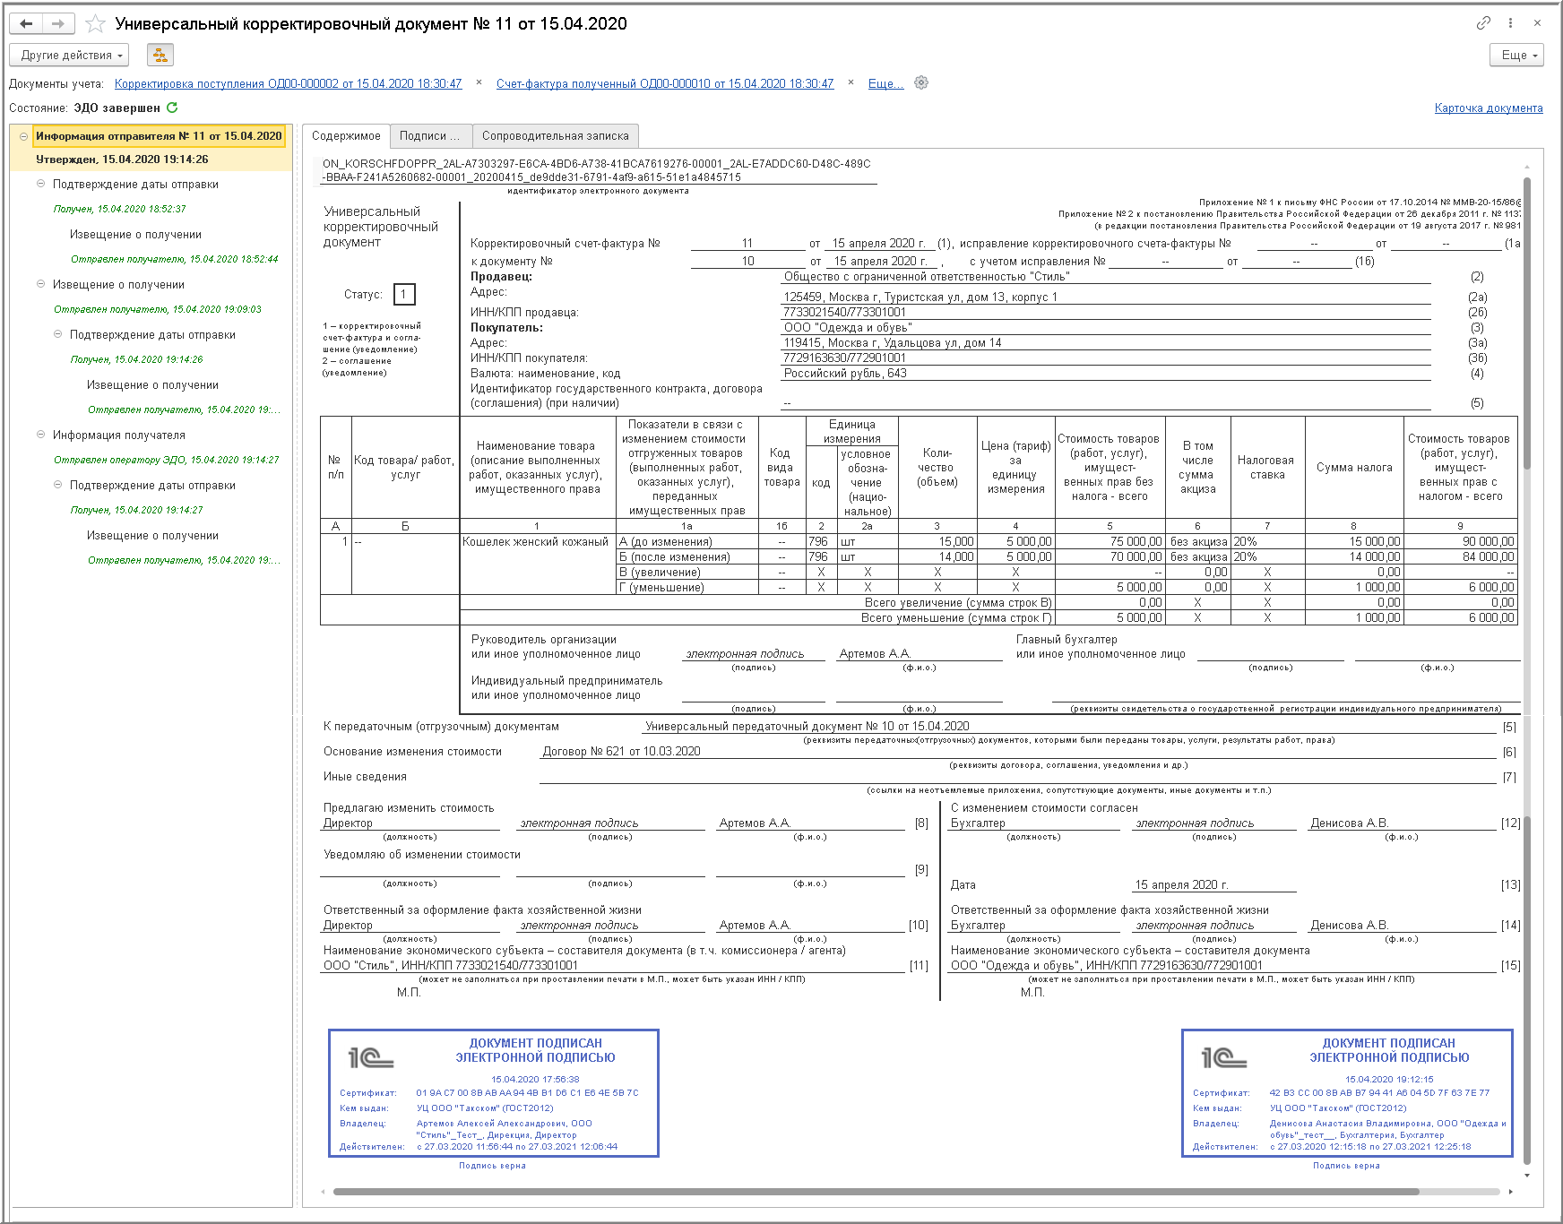Click the right signature stamp of Денисова
Screen dimensions: 1563x1224
(1347, 1093)
